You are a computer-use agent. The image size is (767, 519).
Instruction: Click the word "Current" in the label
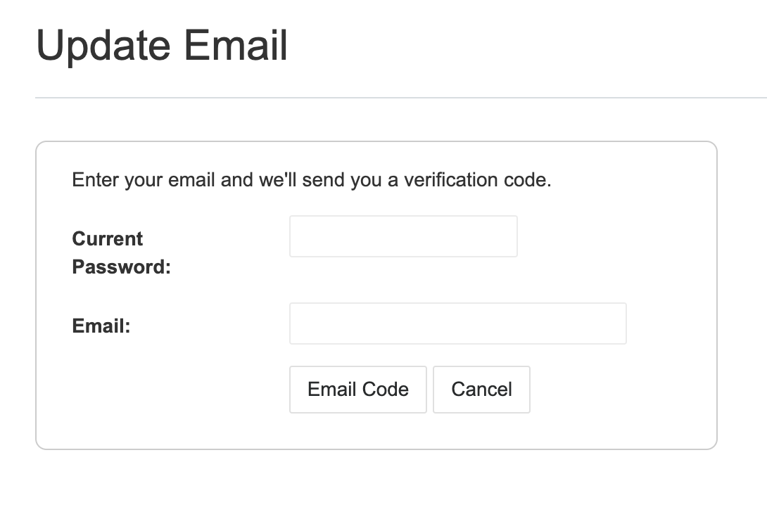click(108, 238)
